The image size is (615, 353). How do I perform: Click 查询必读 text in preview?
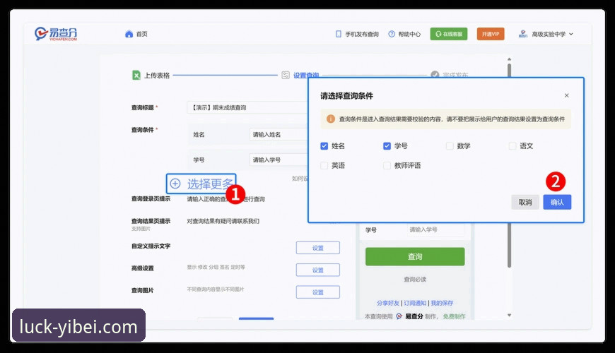point(415,280)
